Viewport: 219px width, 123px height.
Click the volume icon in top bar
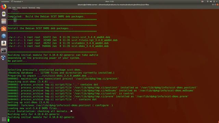[211, 1]
